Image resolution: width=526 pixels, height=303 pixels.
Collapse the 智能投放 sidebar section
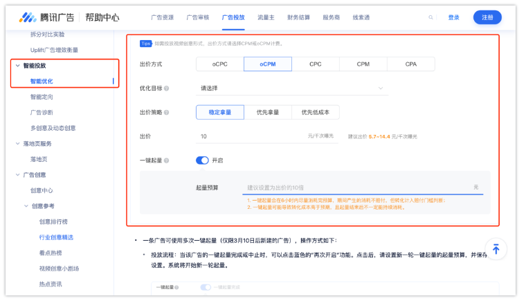tap(18, 66)
